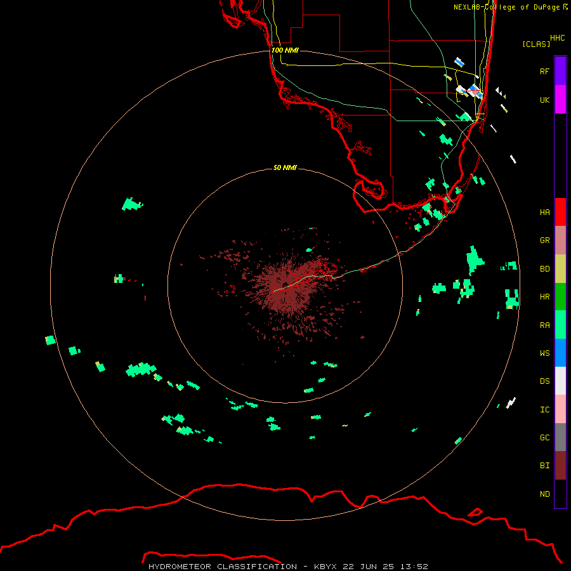Image resolution: width=571 pixels, height=571 pixels.
Task: Click the HHC product label
Action: (x=557, y=38)
